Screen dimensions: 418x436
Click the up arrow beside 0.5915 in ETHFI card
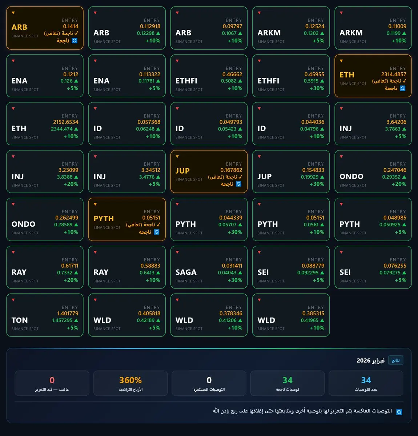322,81
